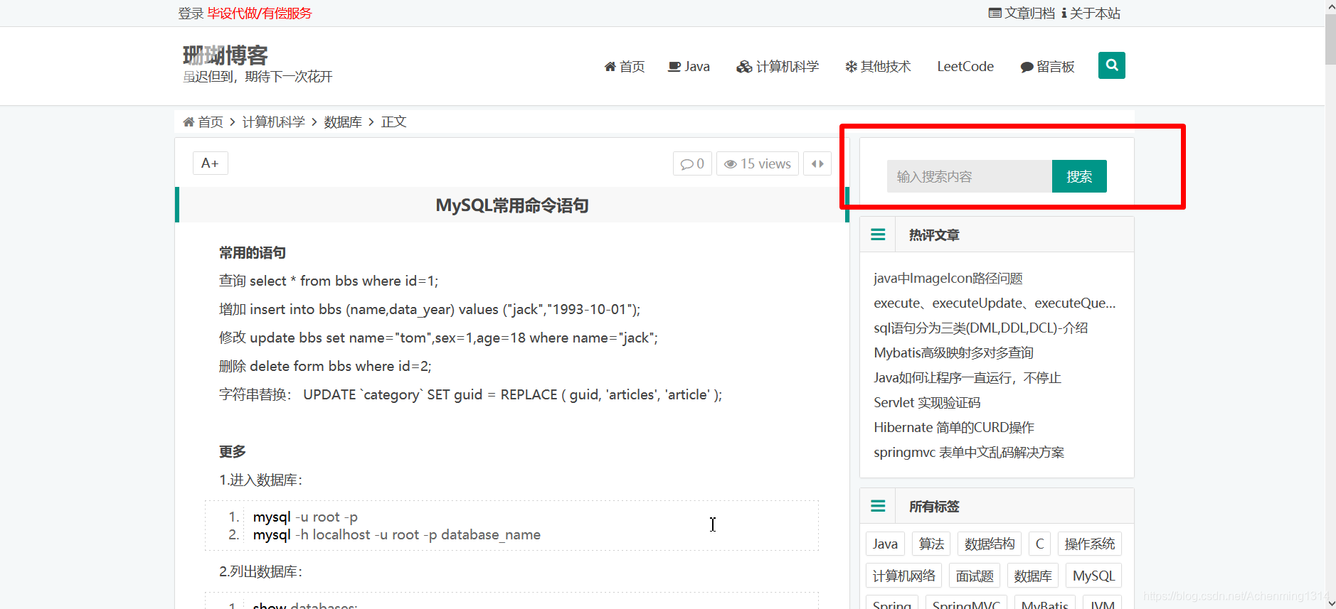Open article Servlet 实现验证码
This screenshot has height=609, width=1336.
pyautogui.click(x=927, y=402)
